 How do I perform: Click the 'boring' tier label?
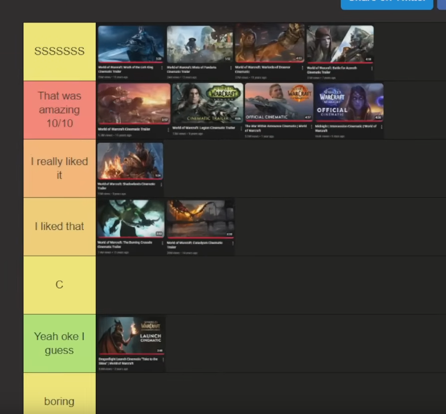59,394
